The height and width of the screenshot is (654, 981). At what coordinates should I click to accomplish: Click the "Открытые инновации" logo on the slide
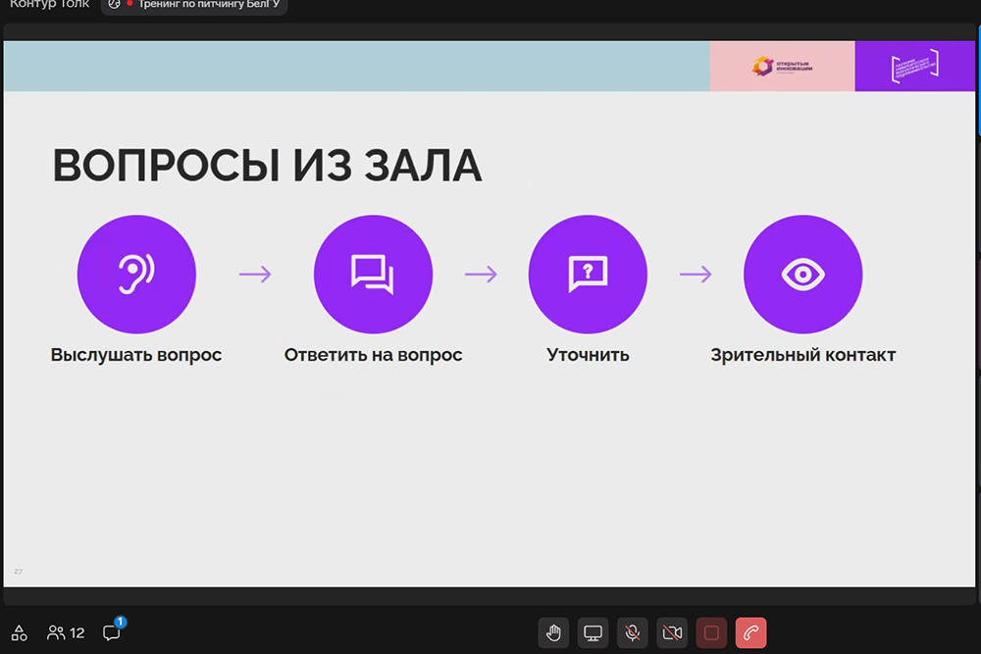(782, 67)
